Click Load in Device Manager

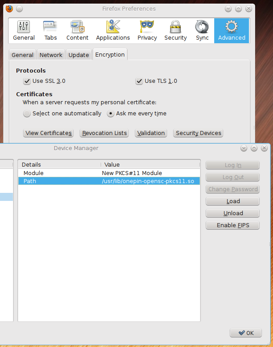[x=233, y=201]
